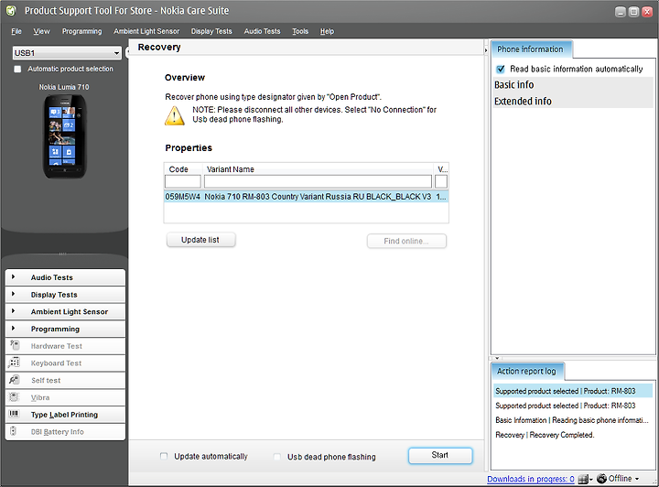This screenshot has width=659, height=487.
Task: Select the Recovery Completed log entry
Action: 573,435
